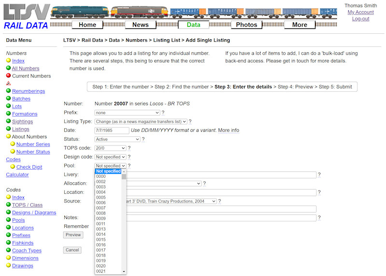
Task: Click the grey and red locomotive image in header
Action: 139,13
